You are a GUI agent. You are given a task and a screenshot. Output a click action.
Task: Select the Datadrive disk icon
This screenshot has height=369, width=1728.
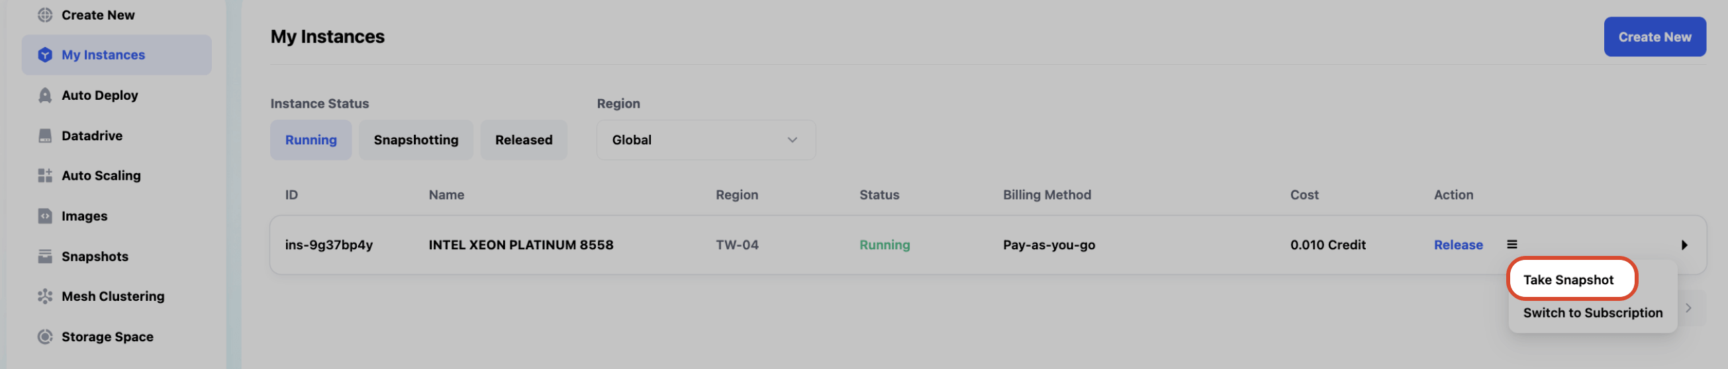(x=45, y=136)
